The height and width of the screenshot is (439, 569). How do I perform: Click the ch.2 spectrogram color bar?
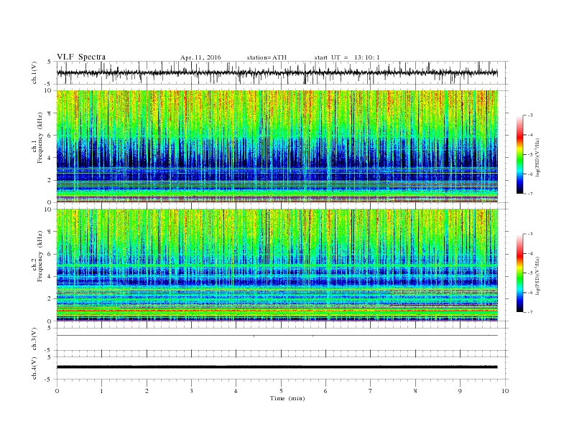click(x=519, y=273)
